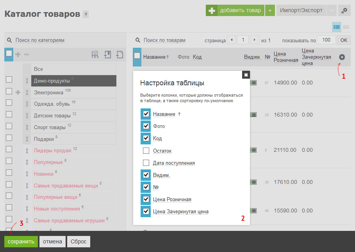Switch to table view with category panel

pyautogui.click(x=336, y=27)
